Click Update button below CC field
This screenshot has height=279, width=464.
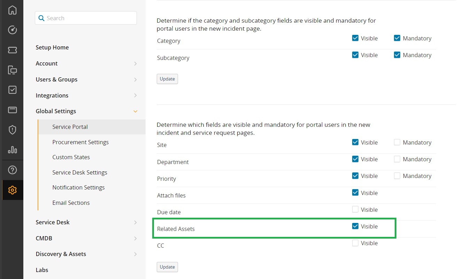click(x=167, y=267)
